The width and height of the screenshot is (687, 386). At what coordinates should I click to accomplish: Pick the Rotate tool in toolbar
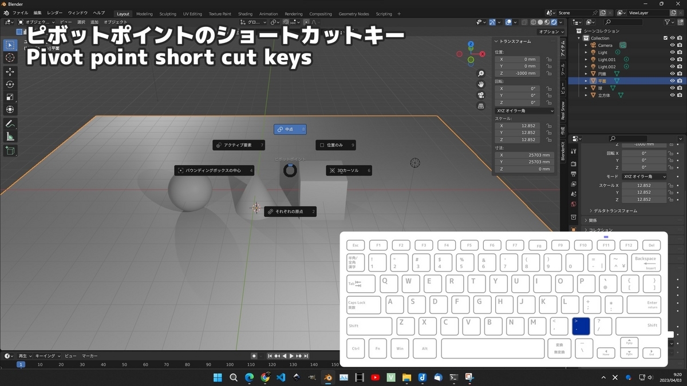pyautogui.click(x=10, y=84)
